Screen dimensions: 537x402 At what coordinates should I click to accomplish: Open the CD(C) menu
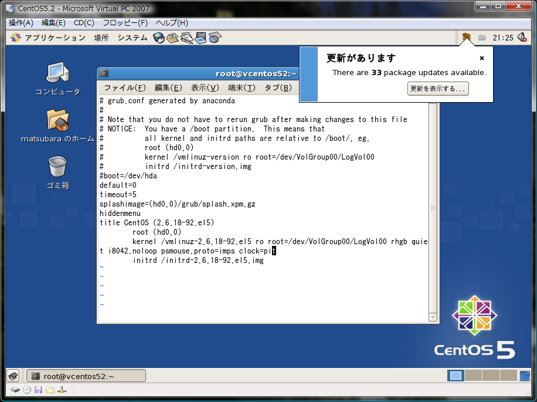click(84, 23)
